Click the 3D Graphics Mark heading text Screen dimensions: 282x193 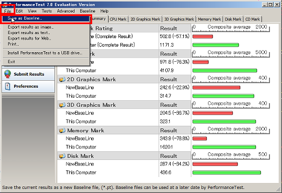(x=91, y=105)
